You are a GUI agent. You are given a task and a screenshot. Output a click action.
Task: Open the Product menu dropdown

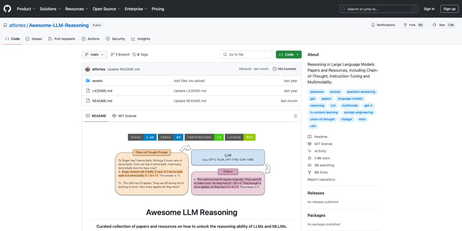click(26, 8)
